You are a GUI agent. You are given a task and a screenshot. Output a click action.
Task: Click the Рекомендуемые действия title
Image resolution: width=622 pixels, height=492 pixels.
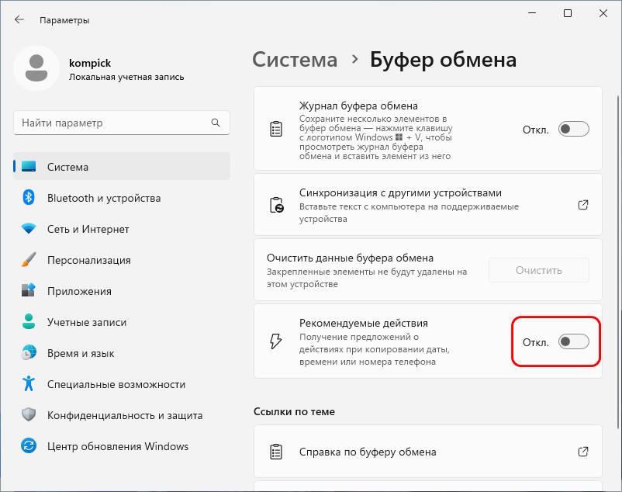[x=364, y=323]
